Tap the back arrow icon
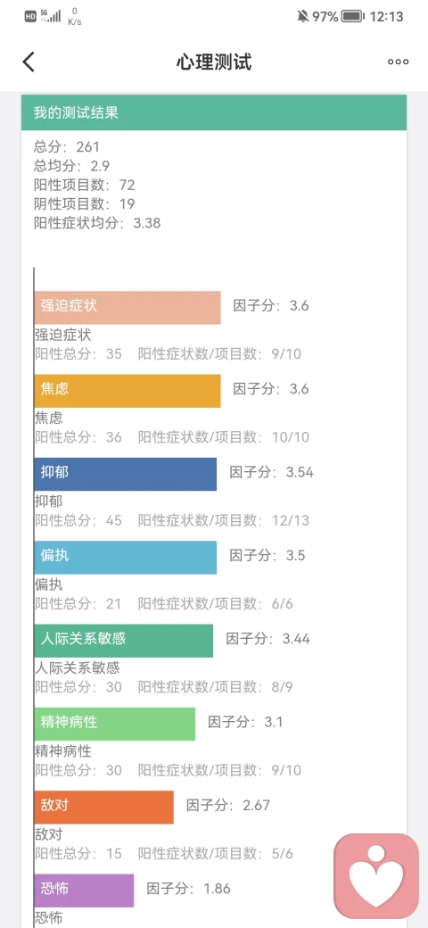The width and height of the screenshot is (428, 928). [29, 62]
